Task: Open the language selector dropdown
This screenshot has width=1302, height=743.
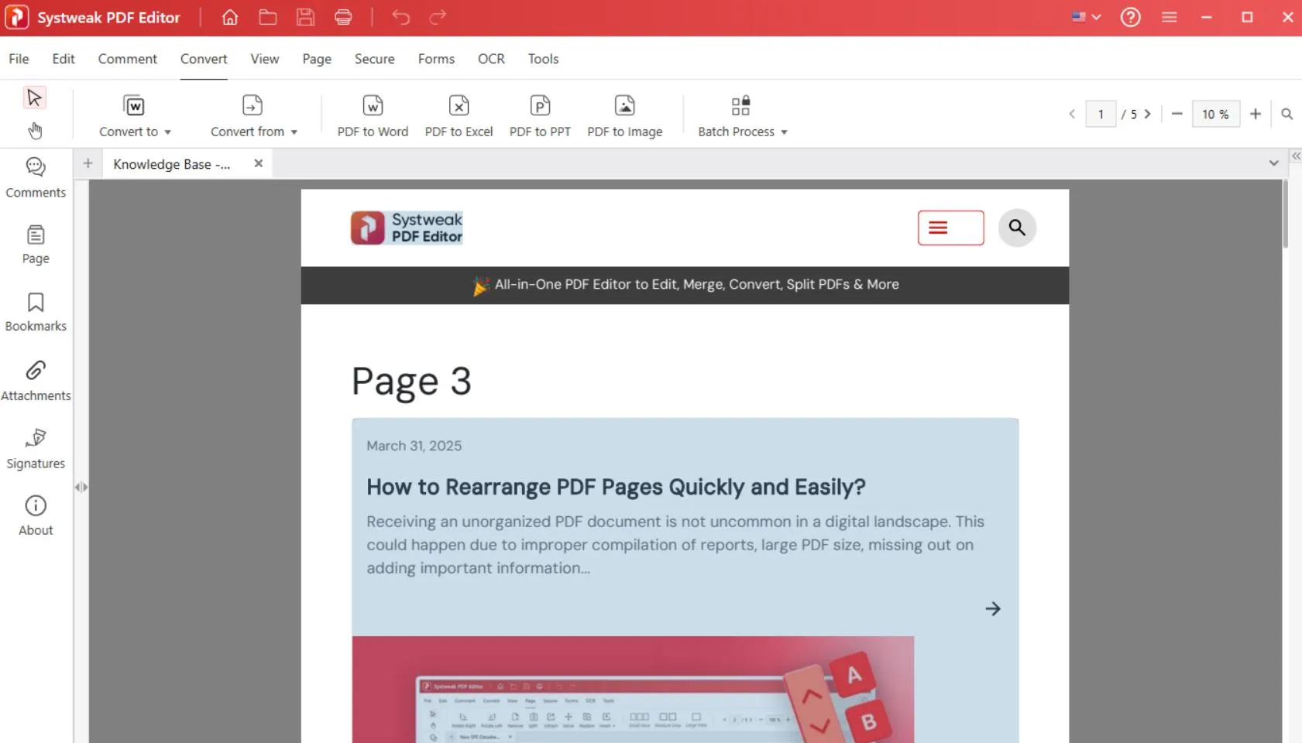Action: (1084, 16)
